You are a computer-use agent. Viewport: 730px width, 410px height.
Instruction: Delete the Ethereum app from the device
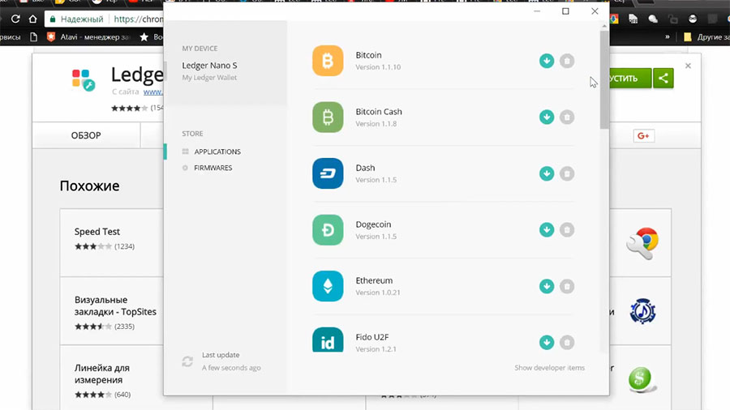567,286
